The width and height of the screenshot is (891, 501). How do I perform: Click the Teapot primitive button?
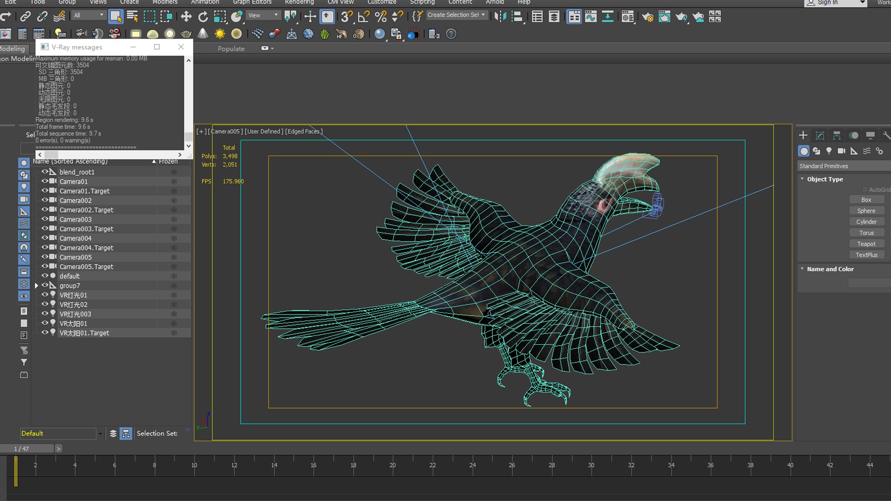tap(866, 244)
